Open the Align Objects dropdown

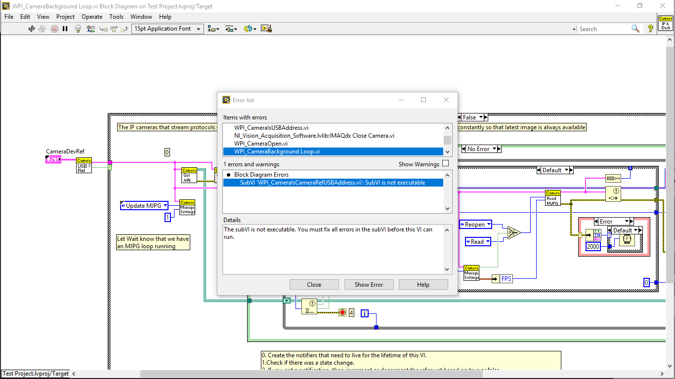tap(213, 29)
